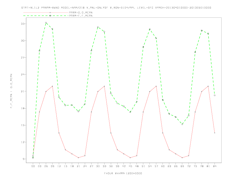Click the x-axis hour label 81
This screenshot has height=181, width=234.
click(208, 166)
